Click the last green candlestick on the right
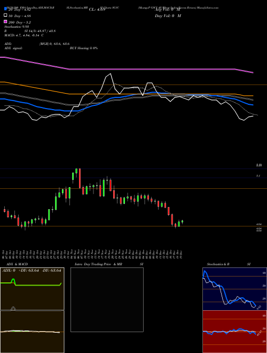267x353 pixels. point(182,222)
